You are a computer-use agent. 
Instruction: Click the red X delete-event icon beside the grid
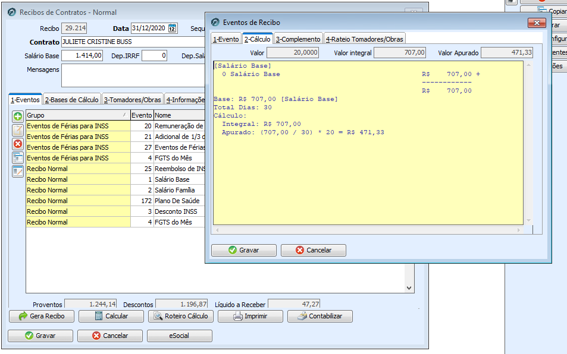pyautogui.click(x=18, y=144)
